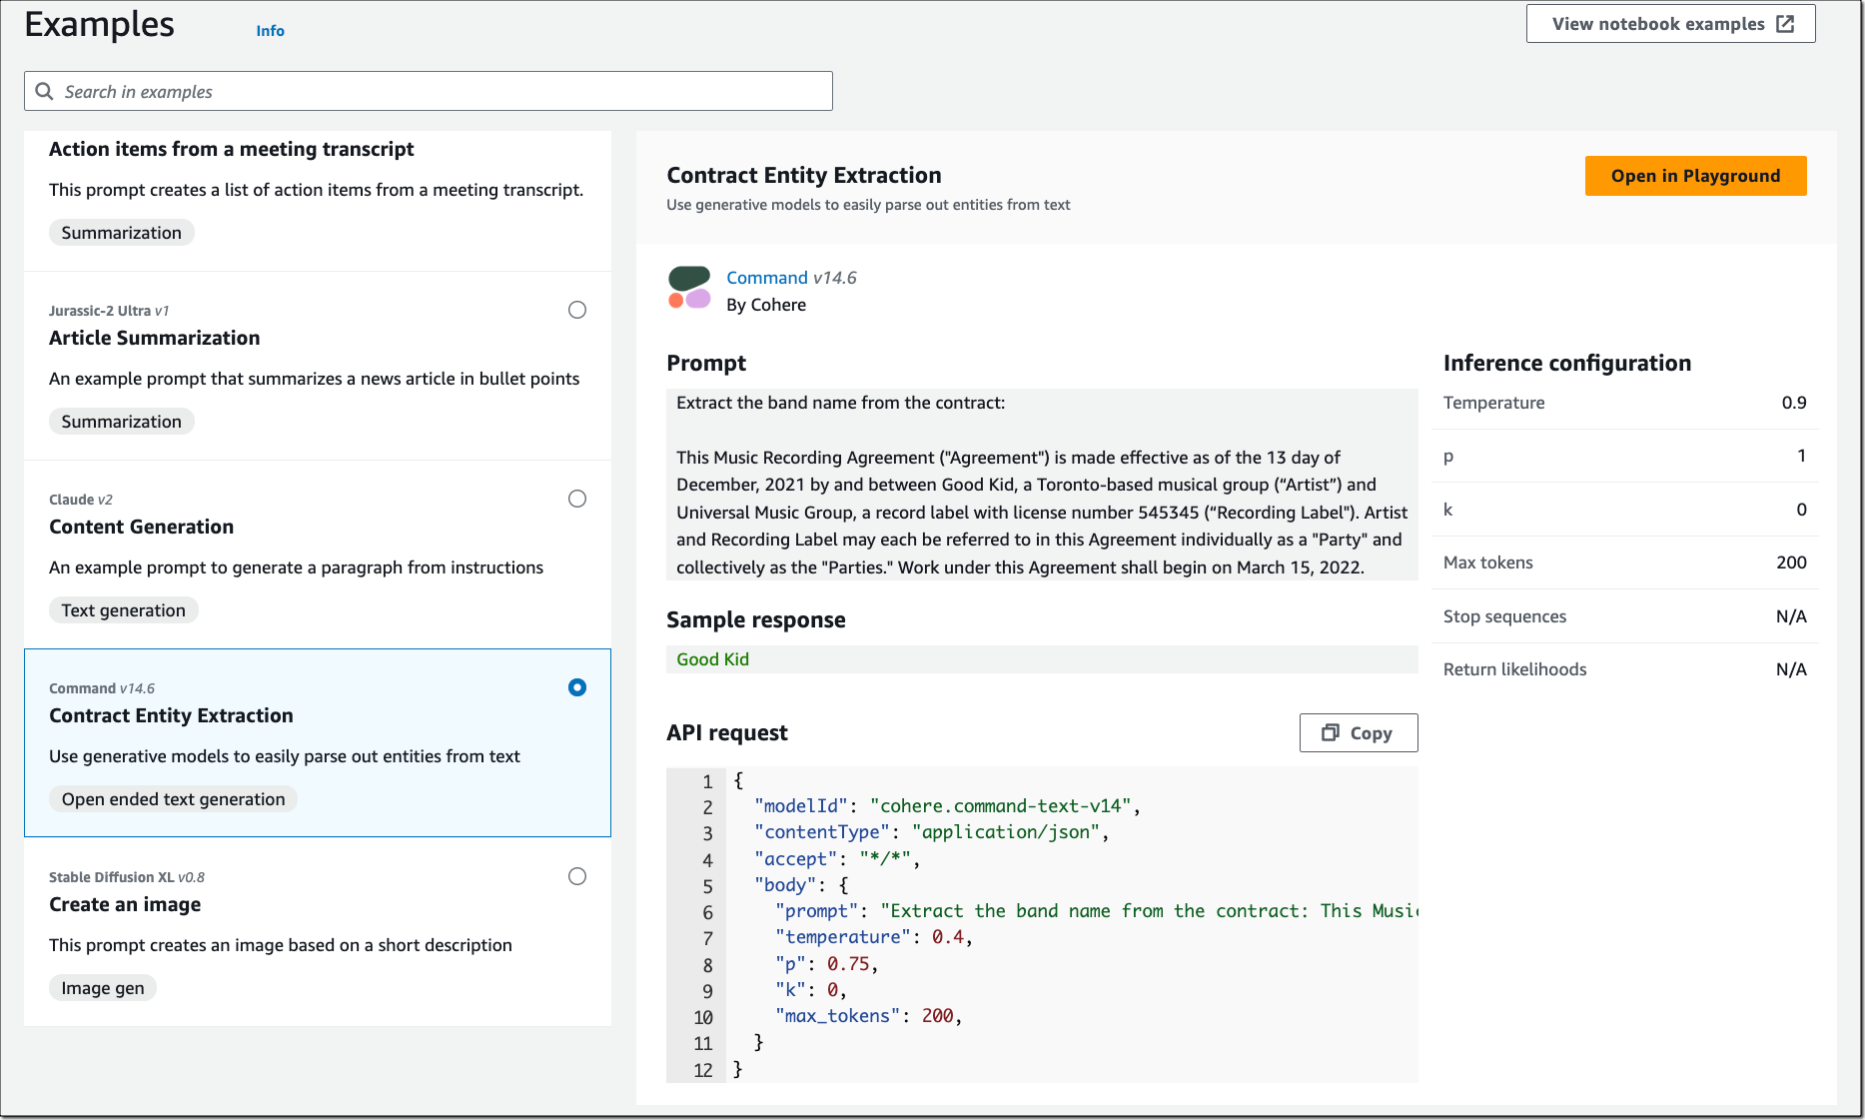Click the prompt text starting with Extract the band name
Image resolution: width=1865 pixels, height=1120 pixels.
pyautogui.click(x=841, y=403)
